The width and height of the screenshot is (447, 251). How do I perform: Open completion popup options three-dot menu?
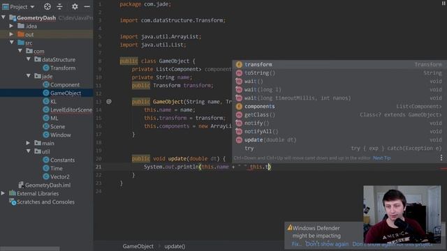[441, 158]
